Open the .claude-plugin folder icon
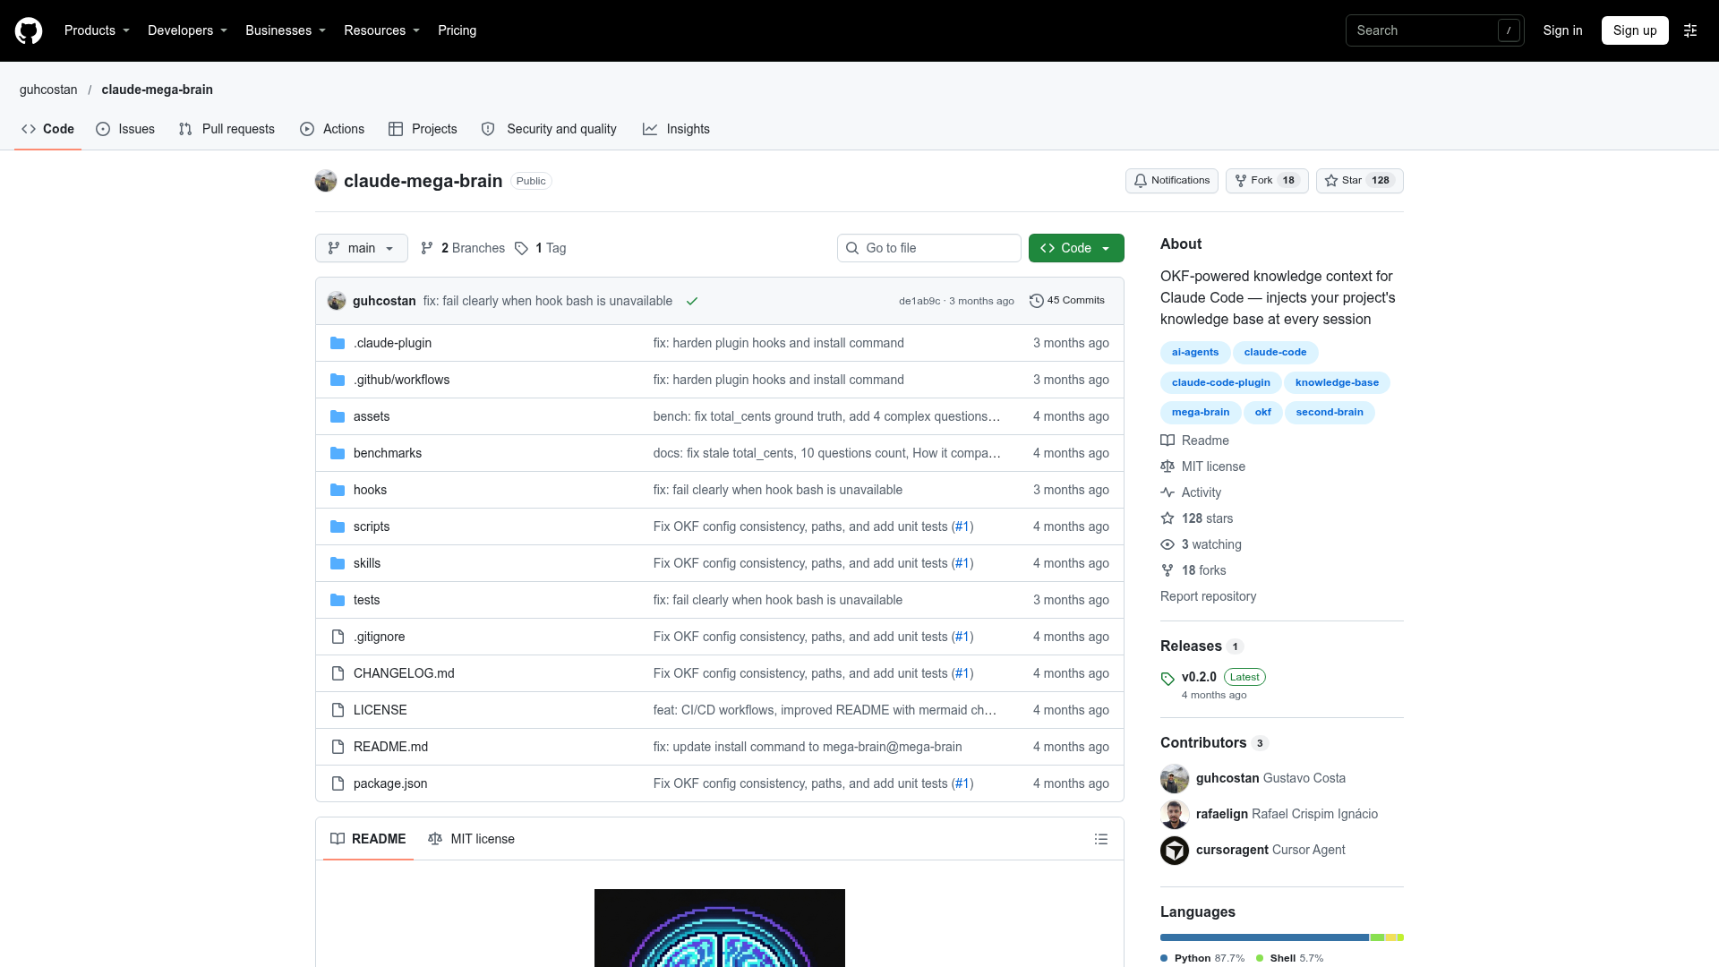Viewport: 1719px width, 967px height. coord(338,343)
